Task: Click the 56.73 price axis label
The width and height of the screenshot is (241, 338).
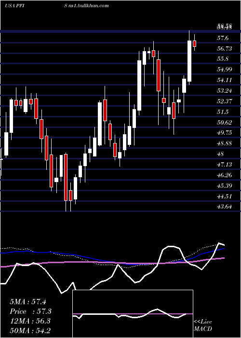Action: tap(225, 49)
